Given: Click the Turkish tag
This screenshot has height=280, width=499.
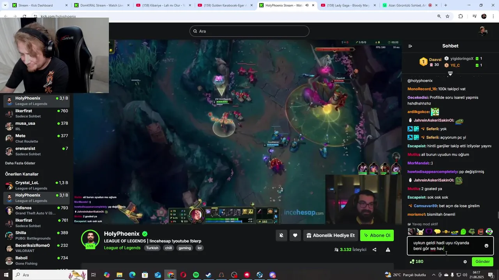Looking at the screenshot, I should [x=152, y=248].
